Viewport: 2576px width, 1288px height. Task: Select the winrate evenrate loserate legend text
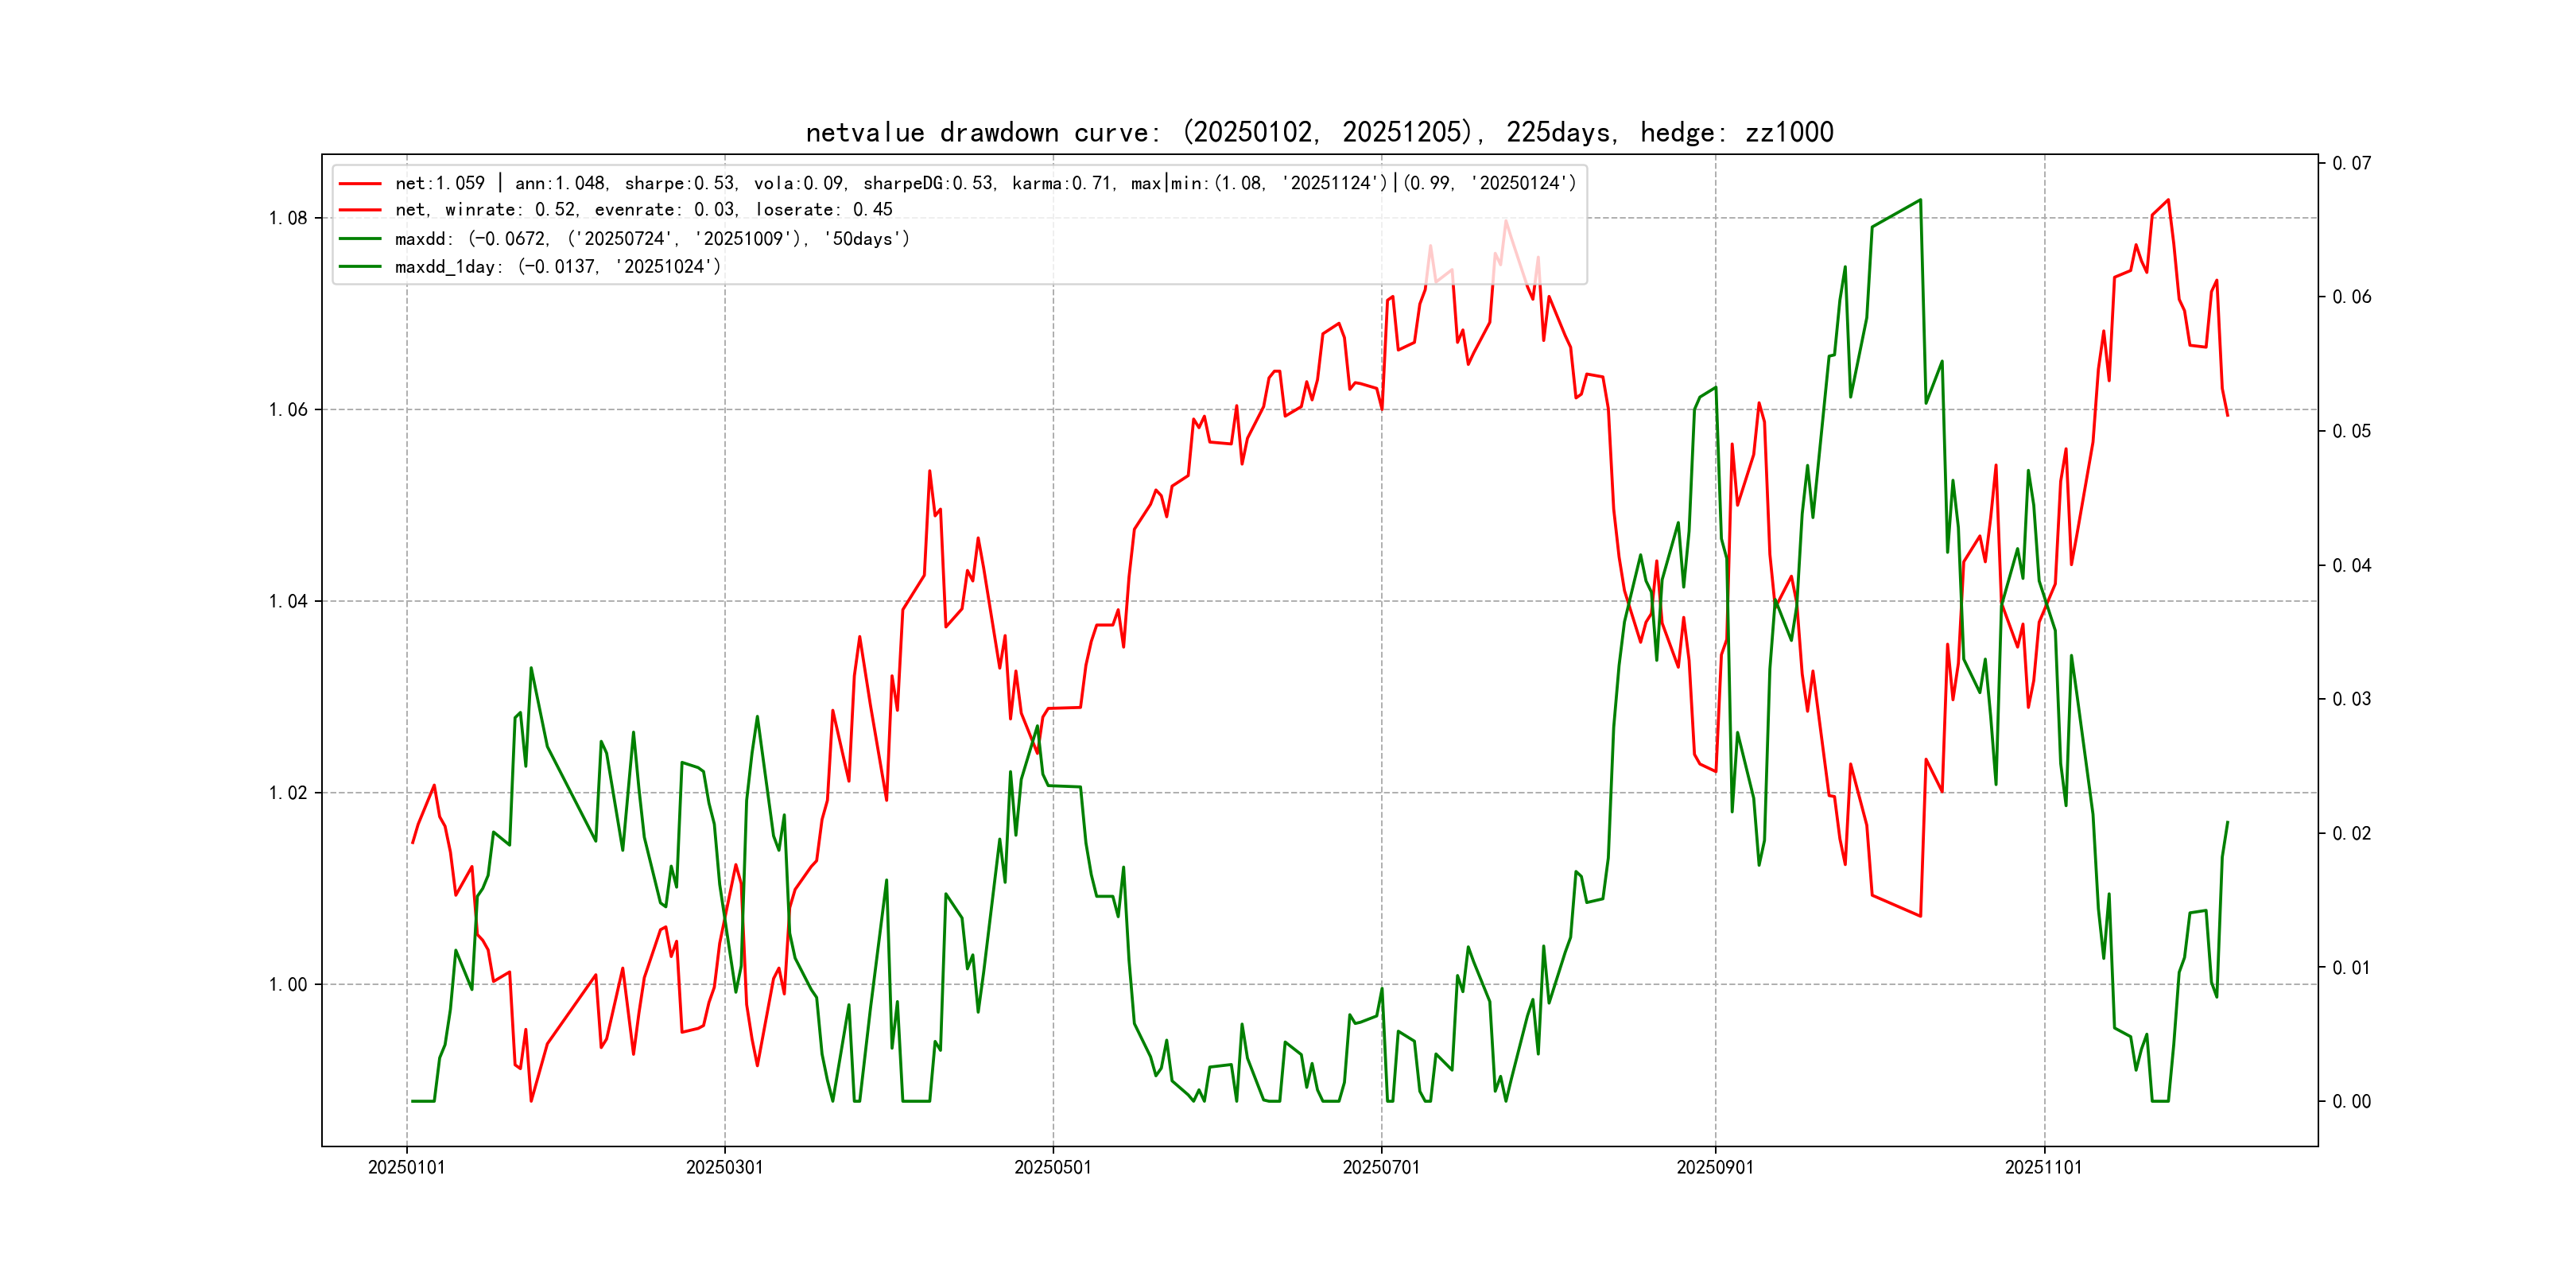coord(643,210)
